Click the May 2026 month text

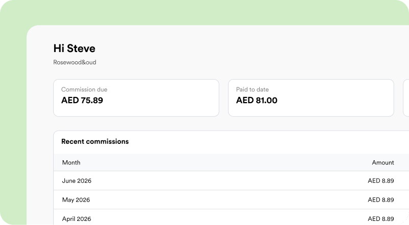(76, 199)
